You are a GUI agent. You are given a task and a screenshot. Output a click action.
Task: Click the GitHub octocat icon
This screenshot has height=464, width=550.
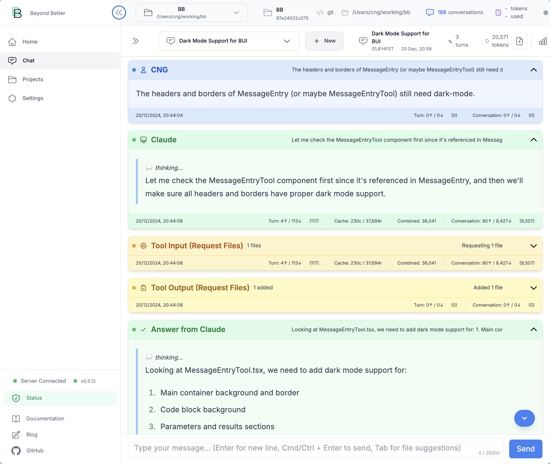point(16,451)
